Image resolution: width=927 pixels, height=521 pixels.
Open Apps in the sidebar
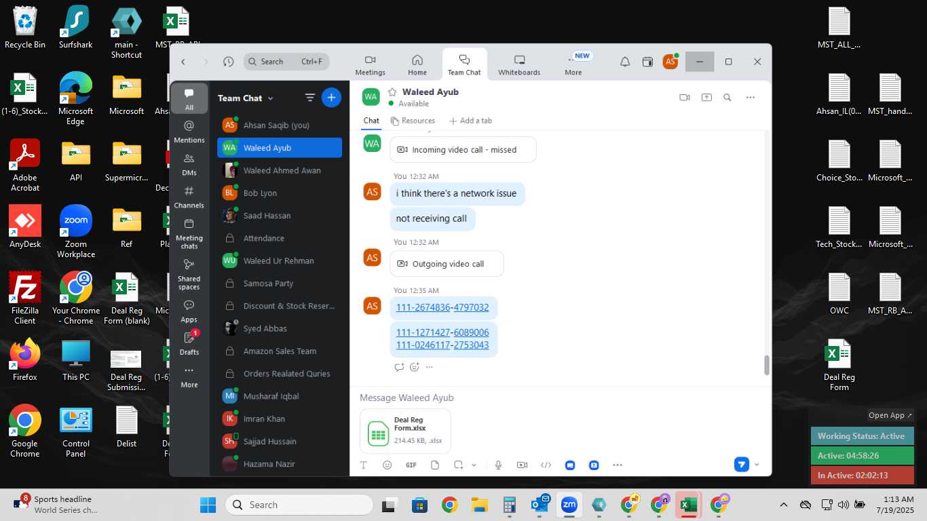(x=189, y=311)
